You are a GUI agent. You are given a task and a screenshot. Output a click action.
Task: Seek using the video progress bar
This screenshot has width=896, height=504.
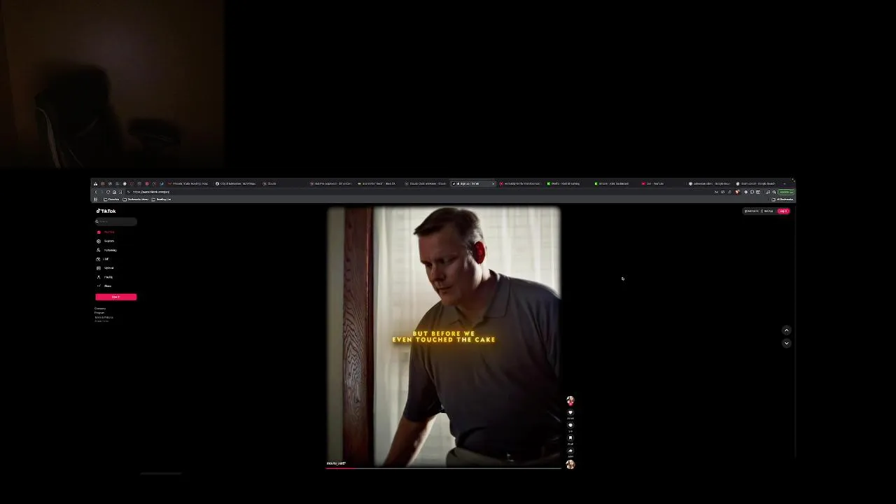(x=444, y=468)
